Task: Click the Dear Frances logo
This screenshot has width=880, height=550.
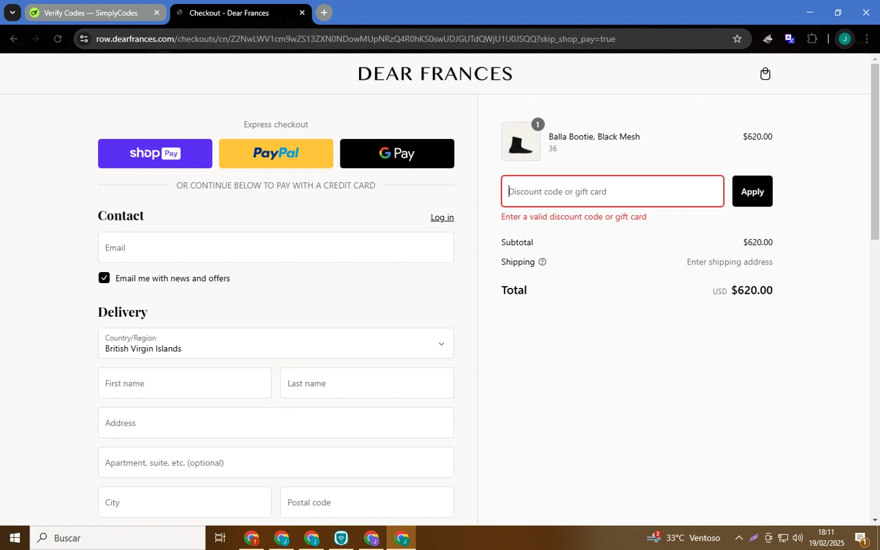Action: (435, 74)
